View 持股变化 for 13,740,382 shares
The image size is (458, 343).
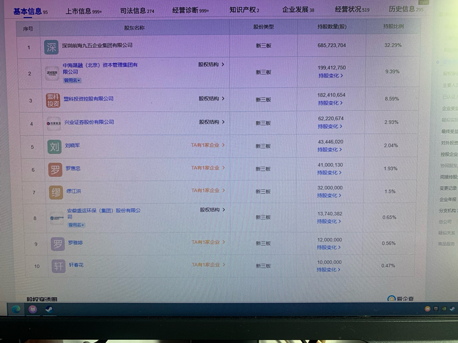pos(329,222)
